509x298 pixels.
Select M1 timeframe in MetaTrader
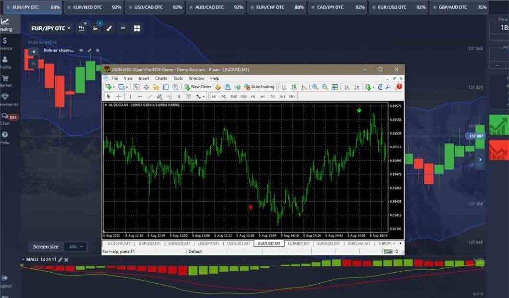(214, 97)
